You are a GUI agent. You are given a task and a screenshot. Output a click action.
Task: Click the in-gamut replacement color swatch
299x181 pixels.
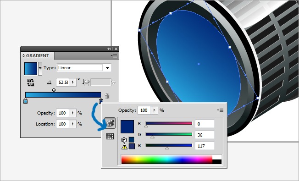click(x=132, y=146)
